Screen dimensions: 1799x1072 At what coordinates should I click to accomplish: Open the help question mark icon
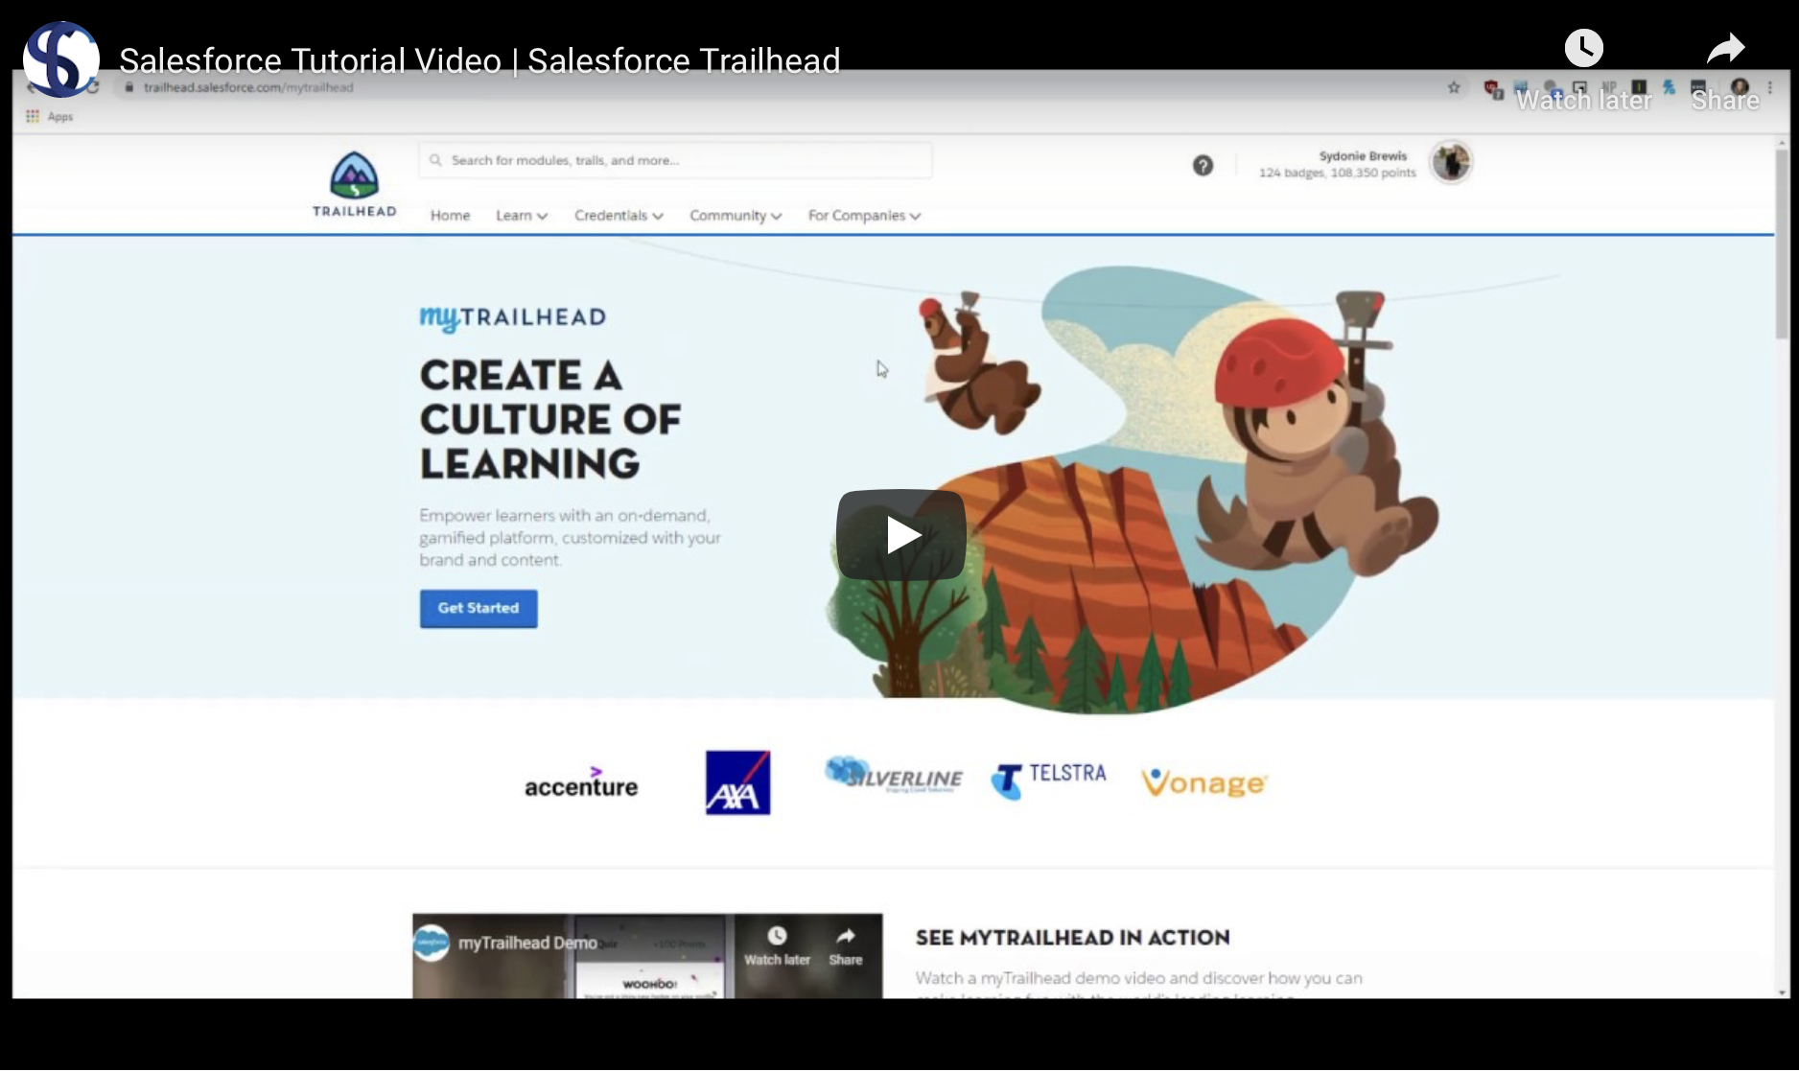[x=1203, y=166]
